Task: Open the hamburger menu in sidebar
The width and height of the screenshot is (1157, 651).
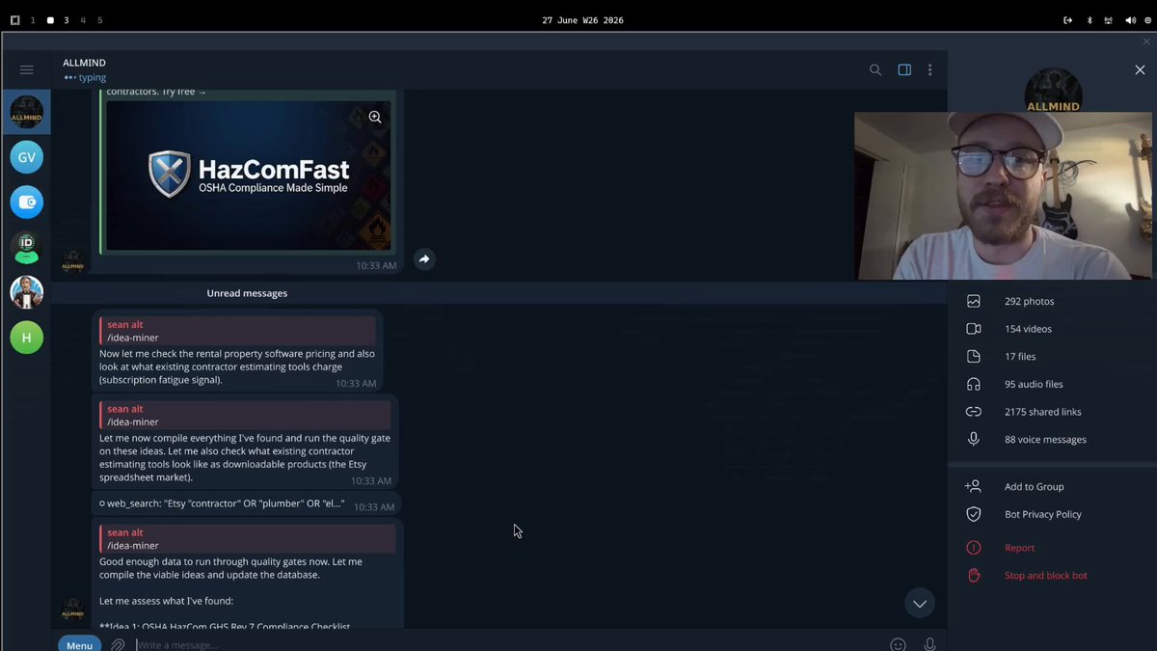Action: 26,69
